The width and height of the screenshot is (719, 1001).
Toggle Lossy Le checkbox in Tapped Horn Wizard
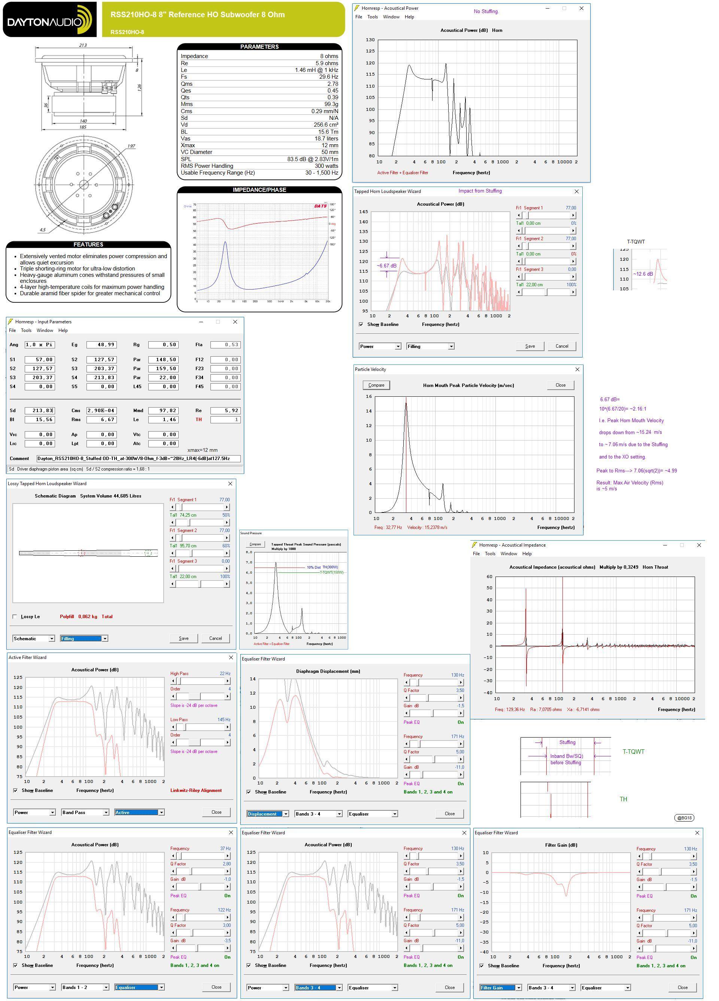pos(15,617)
